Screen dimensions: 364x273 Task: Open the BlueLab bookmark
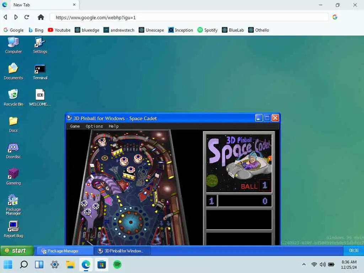233,30
